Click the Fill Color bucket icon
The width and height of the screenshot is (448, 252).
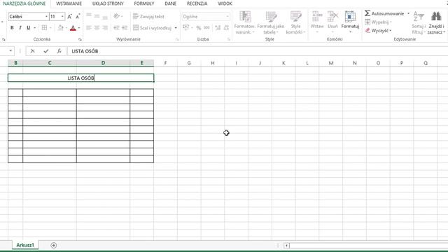pos(61,28)
